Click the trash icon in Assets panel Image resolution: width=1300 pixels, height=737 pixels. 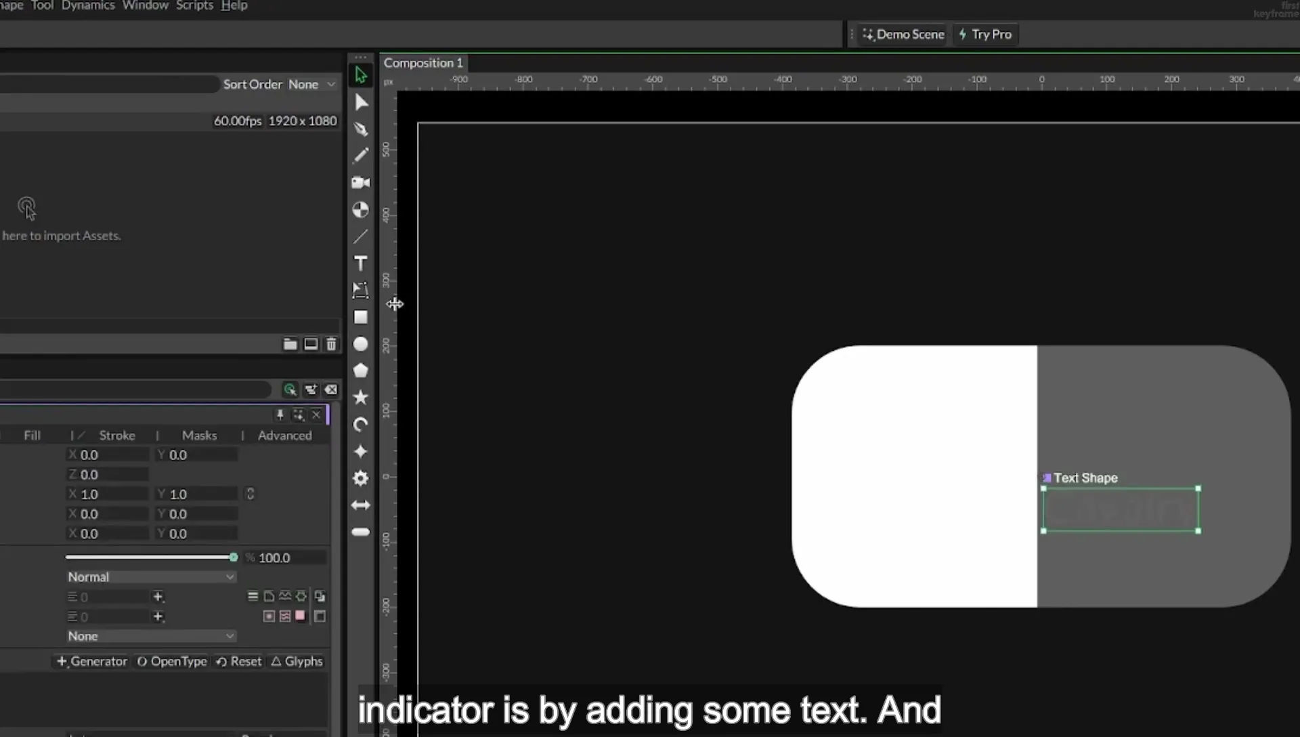(x=331, y=344)
